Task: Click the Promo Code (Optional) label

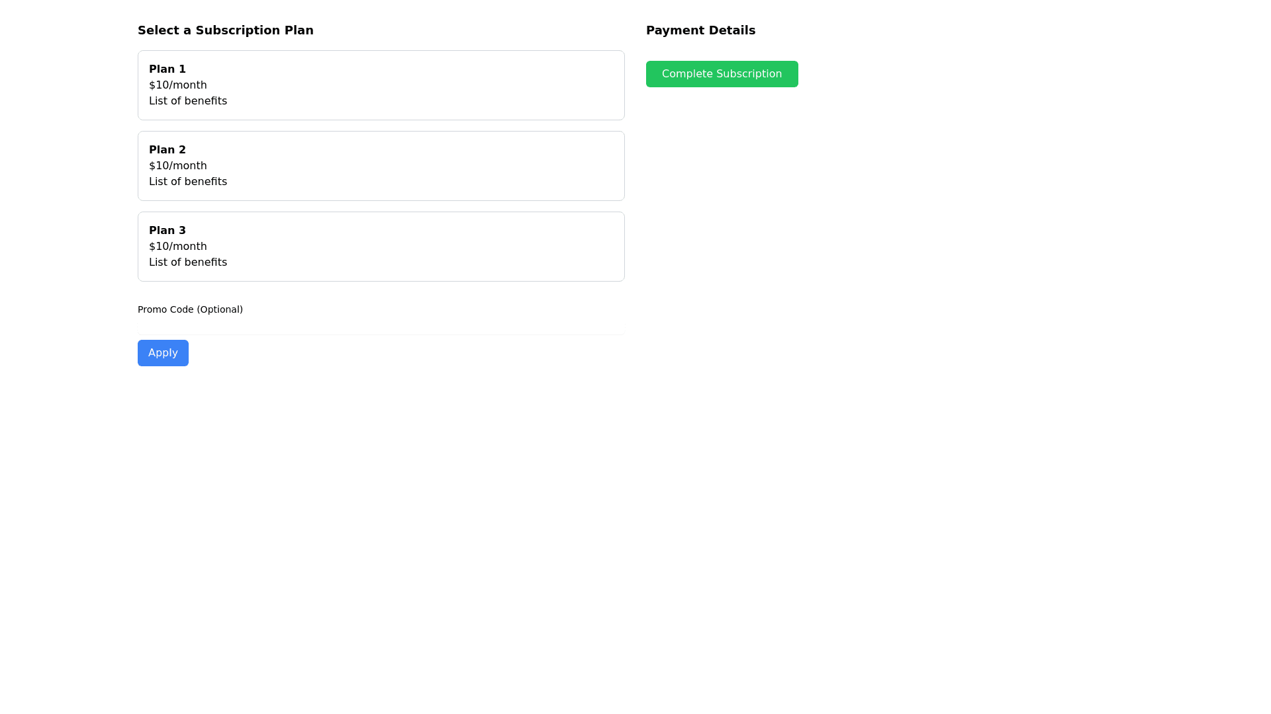Action: (190, 309)
